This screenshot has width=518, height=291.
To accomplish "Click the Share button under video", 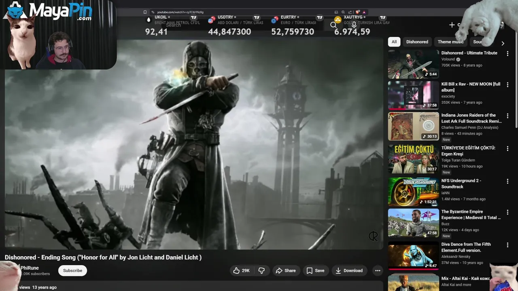I will [286, 270].
